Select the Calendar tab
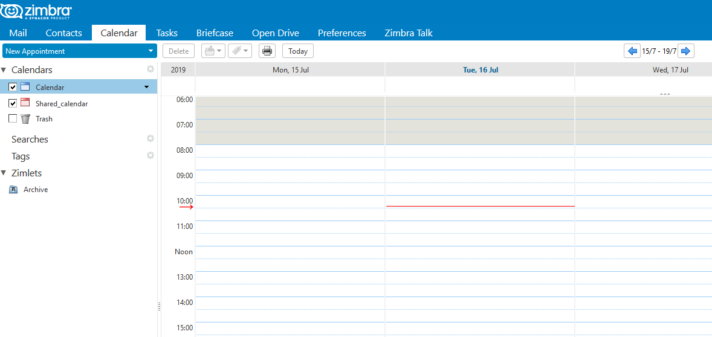Screen dimensions: 712x337 pos(119,33)
